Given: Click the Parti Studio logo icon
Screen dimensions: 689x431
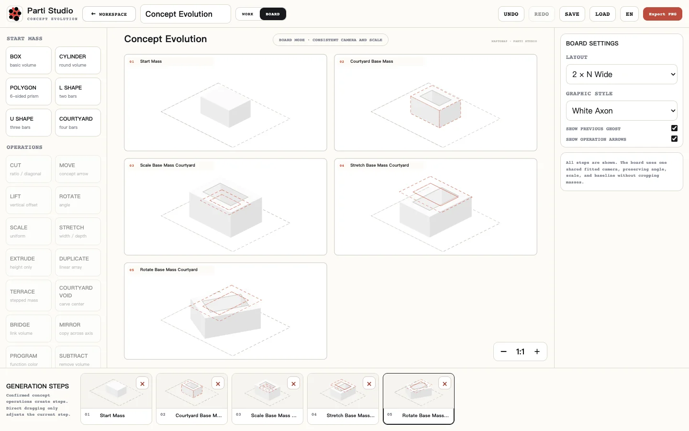Looking at the screenshot, I should point(15,14).
